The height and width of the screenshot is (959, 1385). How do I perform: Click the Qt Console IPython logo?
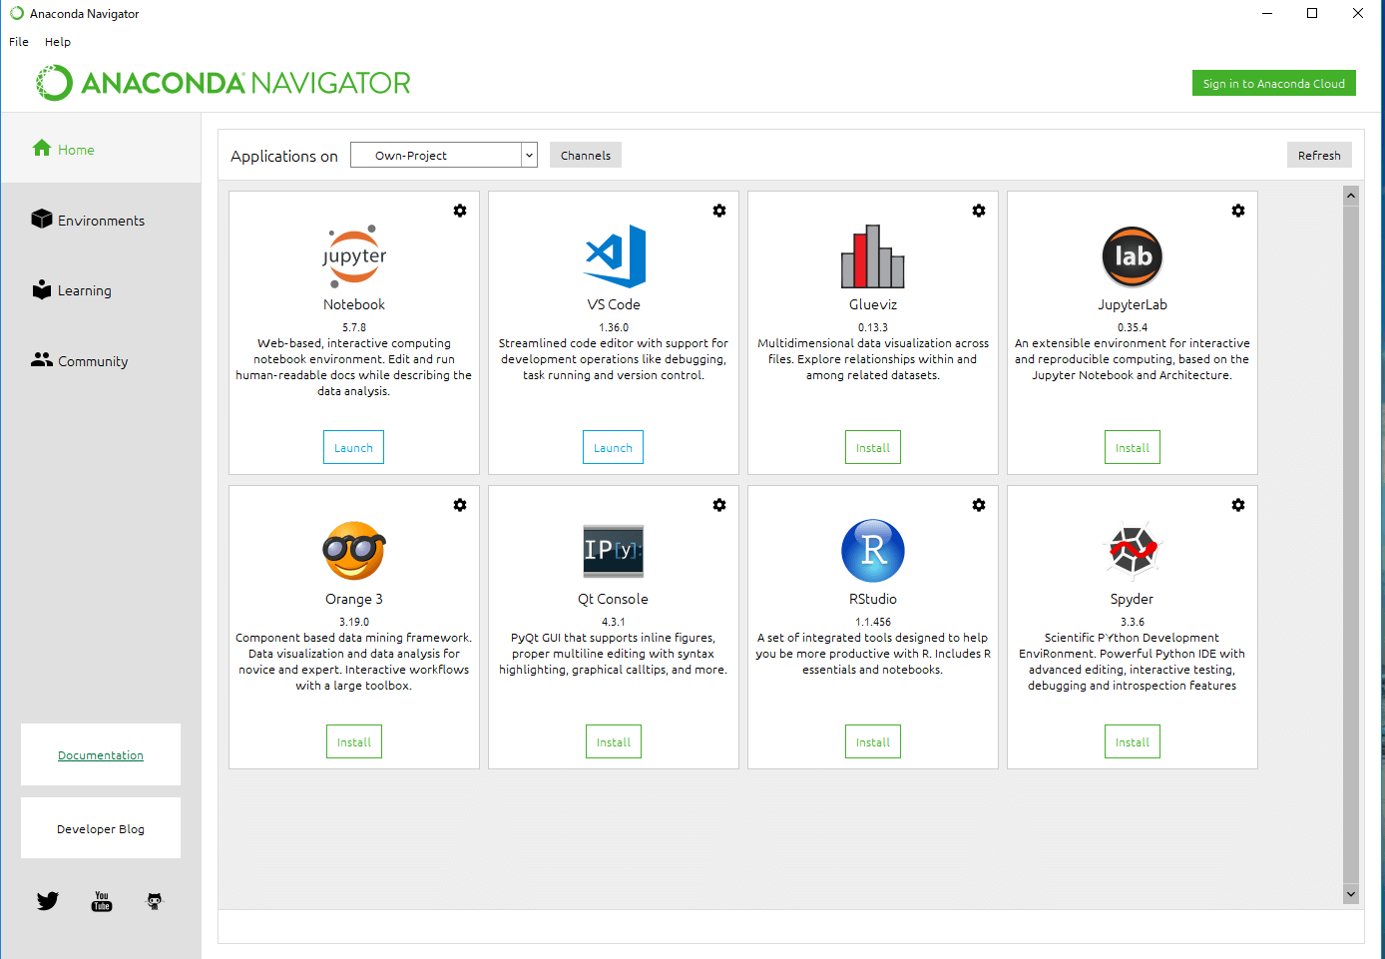[614, 551]
